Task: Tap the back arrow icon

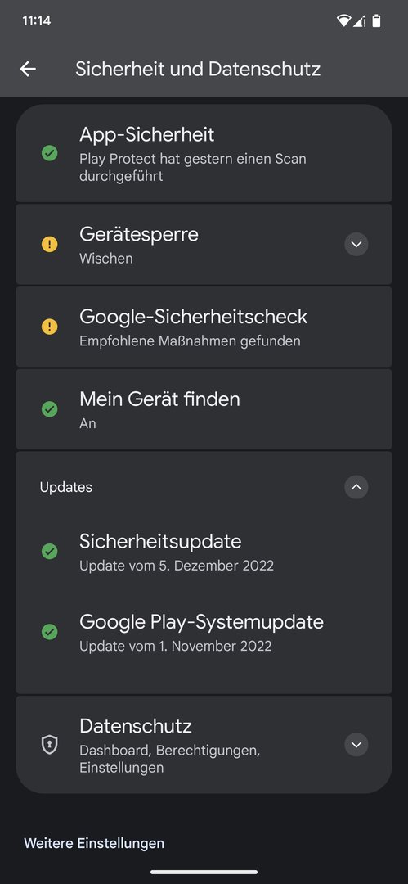Action: coord(28,70)
